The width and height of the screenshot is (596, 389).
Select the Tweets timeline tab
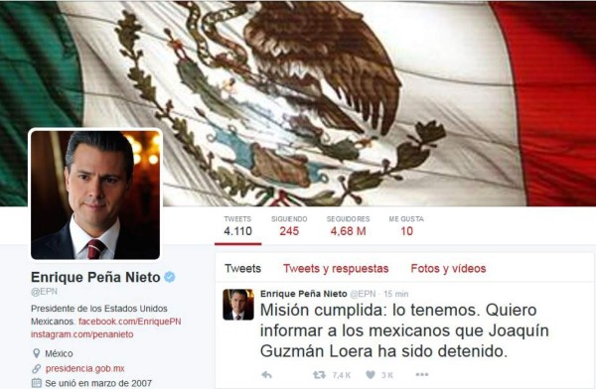click(x=243, y=269)
